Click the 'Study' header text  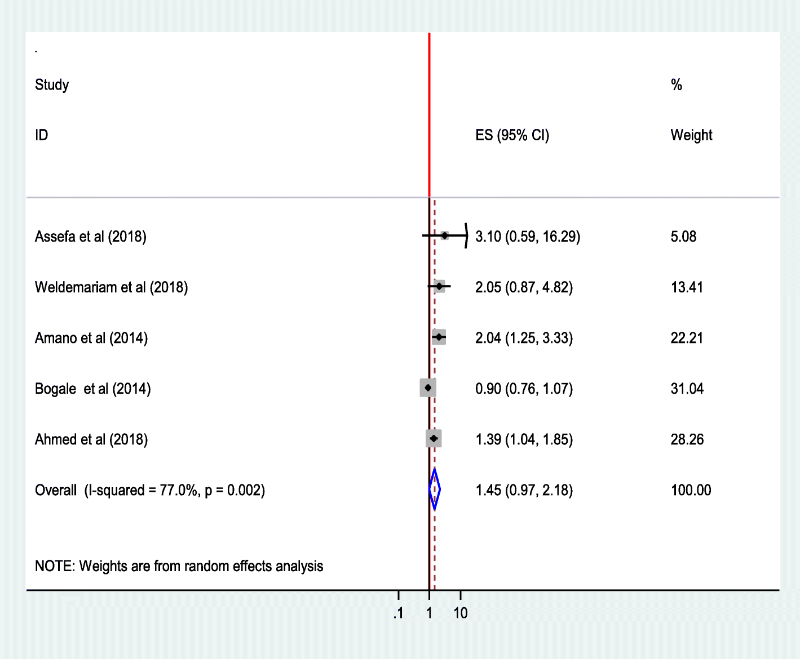[52, 85]
